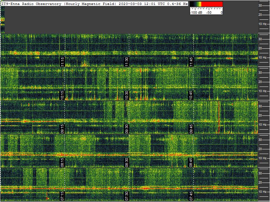Click the 11:45 time marker
This screenshot has height=202, width=270.
(x=191, y=62)
